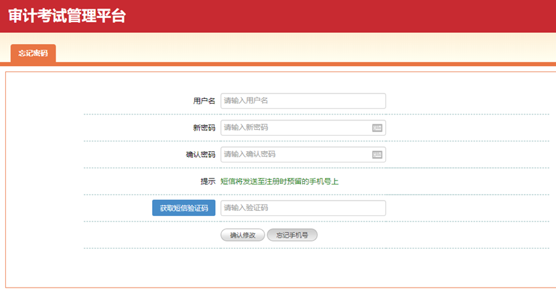The image size is (556, 291).
Task: Focus the 确认密码 input field
Action: point(295,155)
